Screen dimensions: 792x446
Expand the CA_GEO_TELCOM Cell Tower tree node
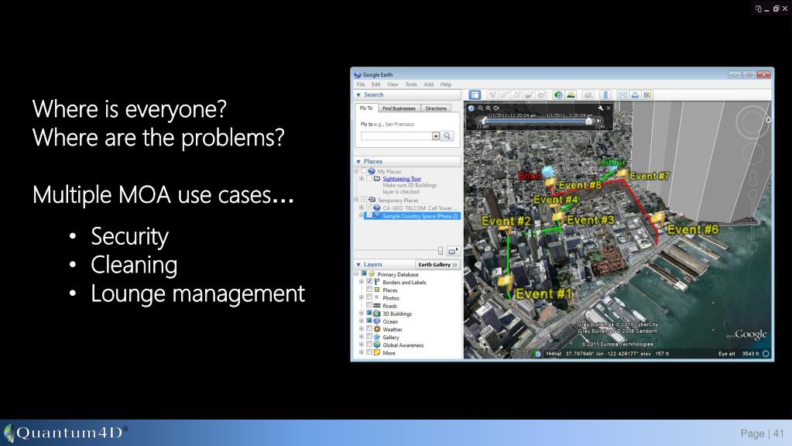(361, 208)
